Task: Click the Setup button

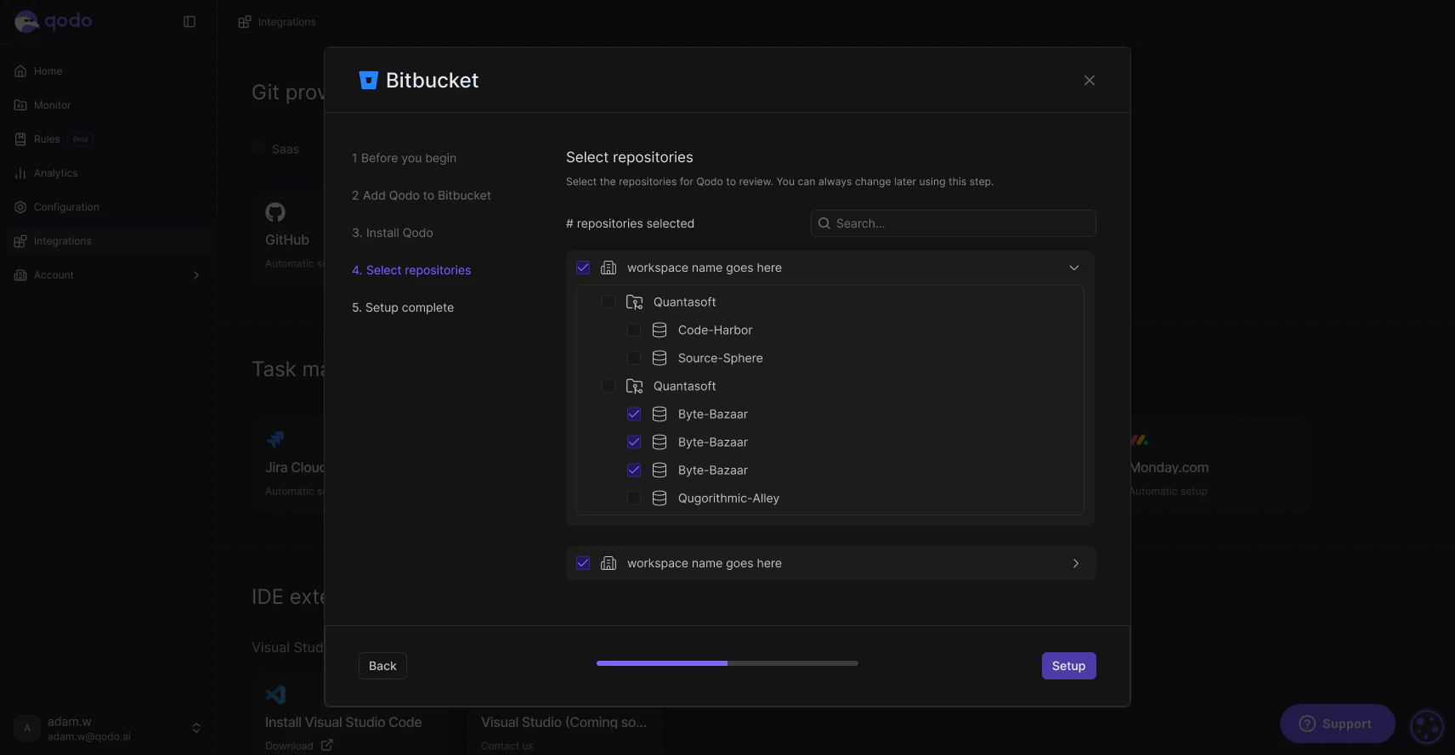Action: point(1069,666)
